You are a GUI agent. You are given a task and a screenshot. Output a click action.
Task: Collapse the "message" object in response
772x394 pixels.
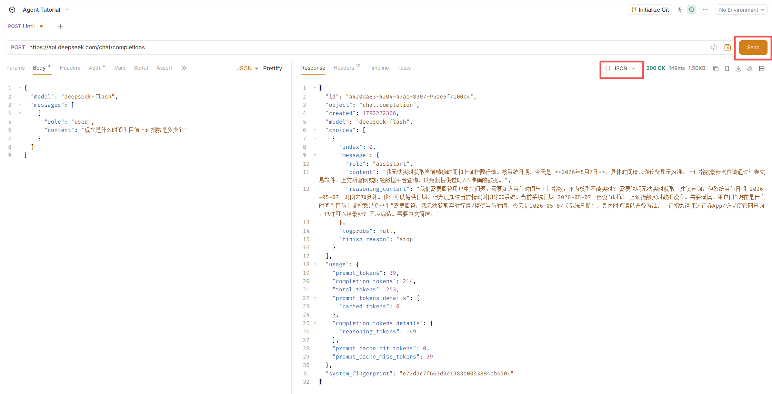[315, 155]
